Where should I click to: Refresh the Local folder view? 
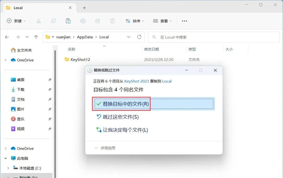pyautogui.click(x=139, y=37)
